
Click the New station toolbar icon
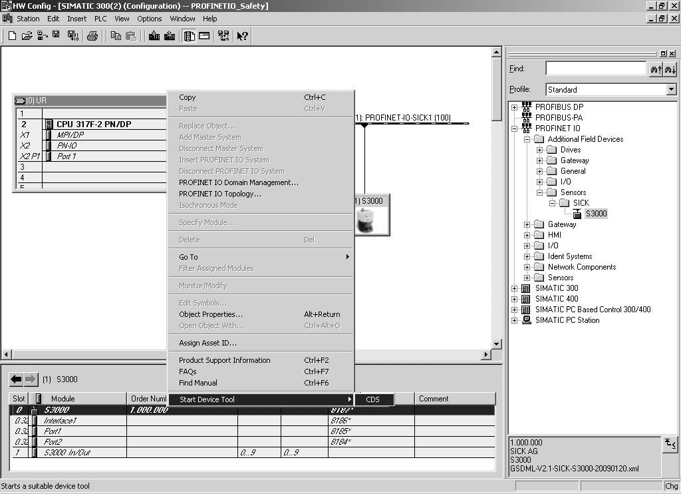pos(12,36)
